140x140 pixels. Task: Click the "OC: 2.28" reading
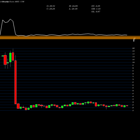96,6
